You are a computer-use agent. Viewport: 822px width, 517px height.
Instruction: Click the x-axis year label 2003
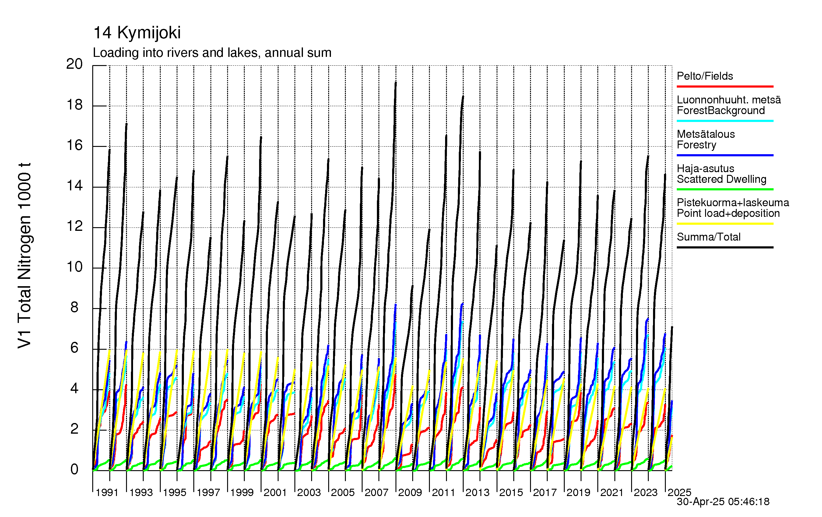[309, 492]
